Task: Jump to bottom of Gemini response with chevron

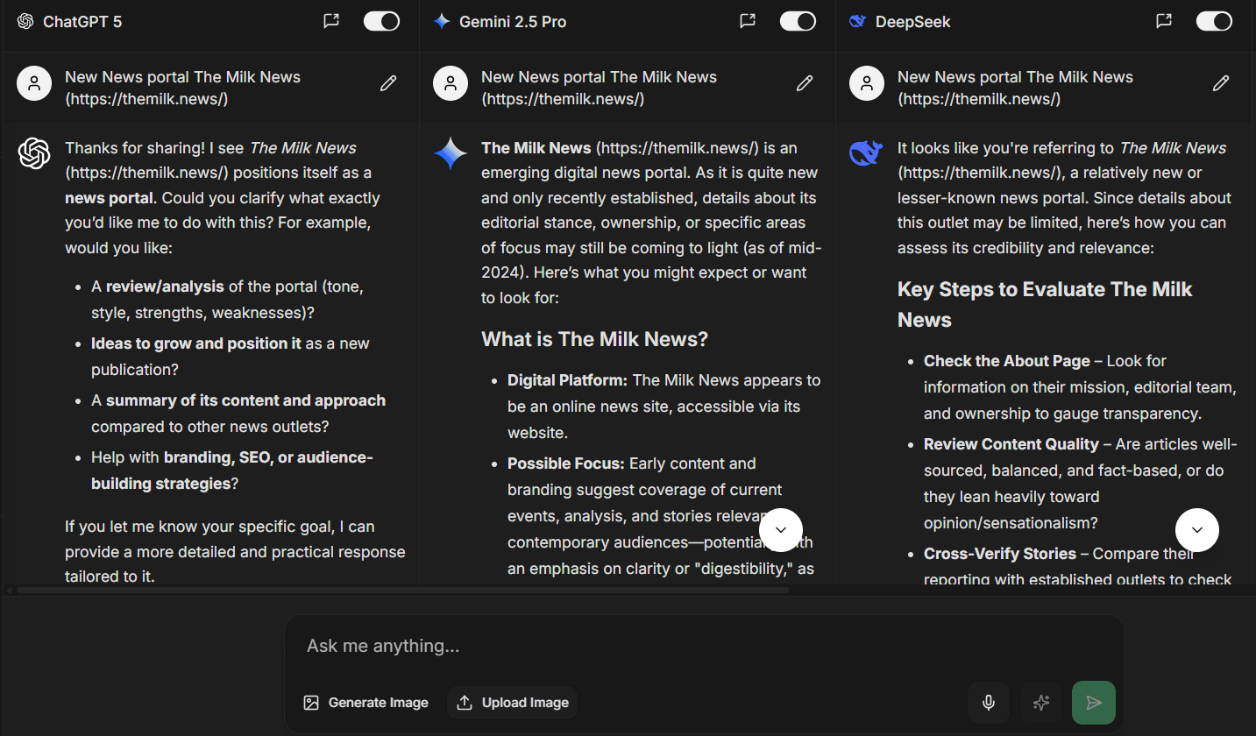Action: pos(781,530)
